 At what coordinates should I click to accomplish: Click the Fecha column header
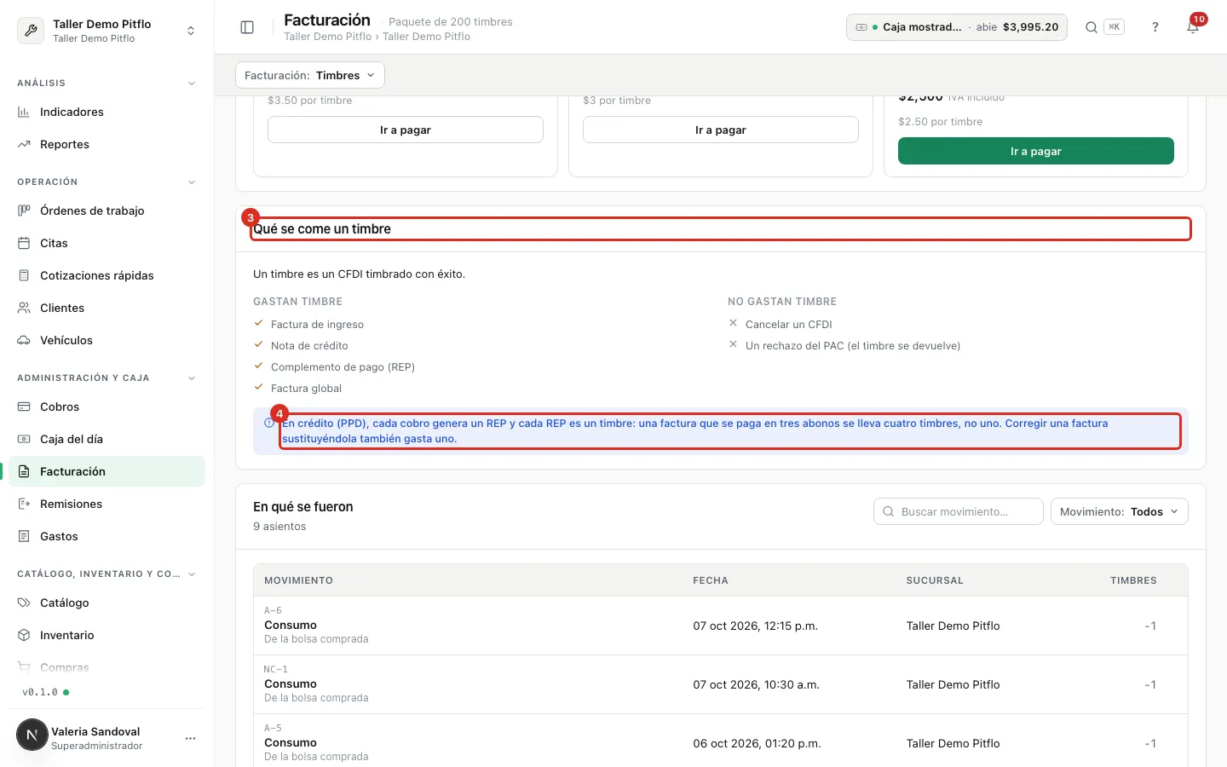tap(711, 580)
